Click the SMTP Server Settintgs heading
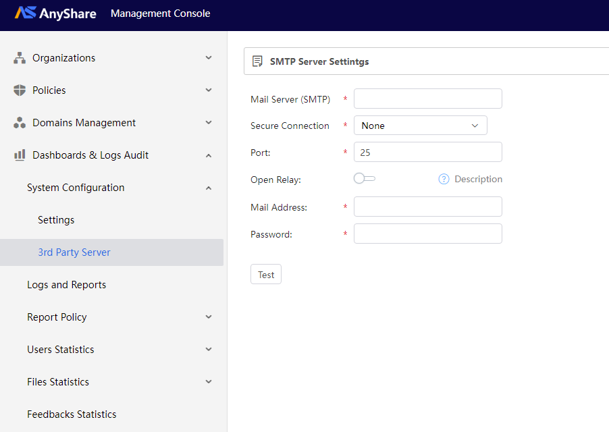Viewport: 609px width, 432px height. 319,61
